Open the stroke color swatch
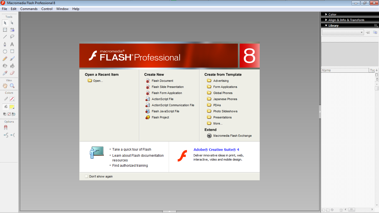The width and height of the screenshot is (379, 213). [x=12, y=99]
